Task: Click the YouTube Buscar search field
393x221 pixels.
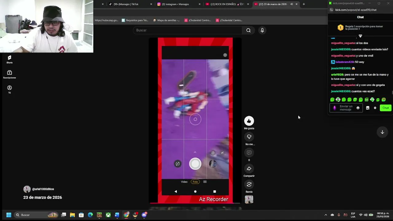Action: click(187, 30)
